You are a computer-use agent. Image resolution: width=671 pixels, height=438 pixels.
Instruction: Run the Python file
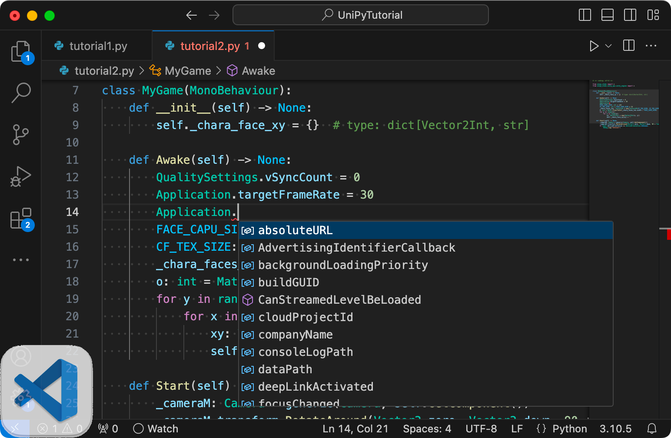point(594,46)
